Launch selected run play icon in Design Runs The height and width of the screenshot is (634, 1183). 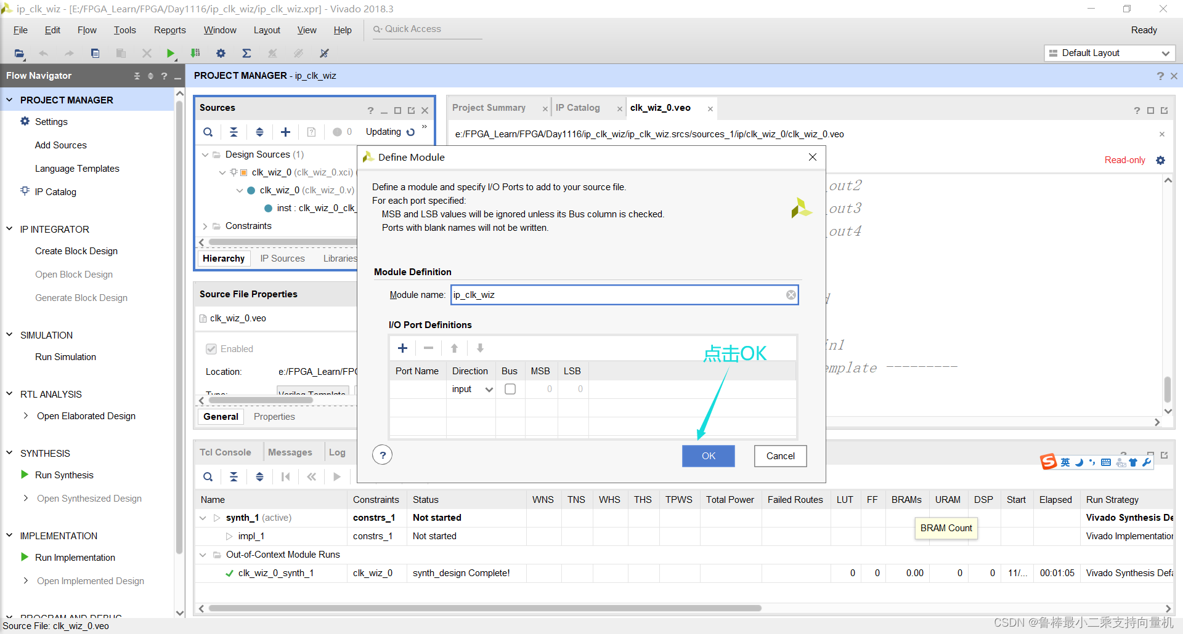tap(337, 476)
